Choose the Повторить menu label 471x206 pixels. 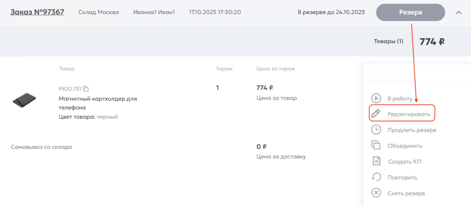[402, 177]
